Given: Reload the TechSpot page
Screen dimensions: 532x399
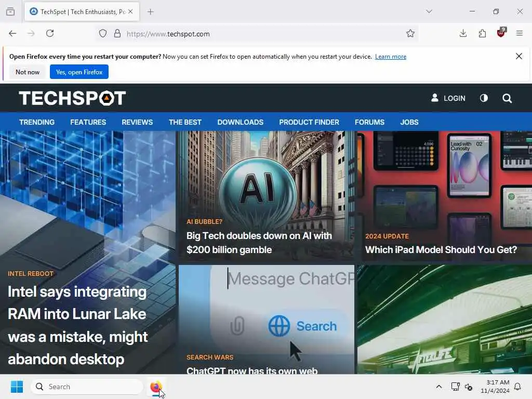Looking at the screenshot, I should coord(50,33).
